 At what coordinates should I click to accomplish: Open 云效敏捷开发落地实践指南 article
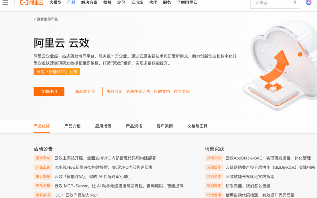[x=250, y=177]
